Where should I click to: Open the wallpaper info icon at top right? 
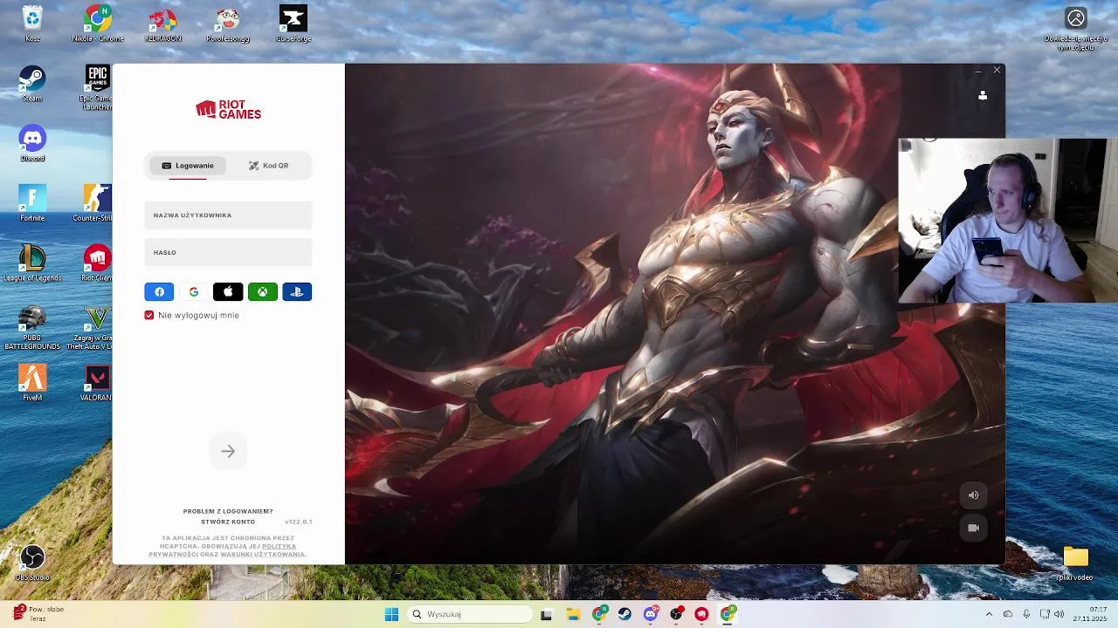1076,28
